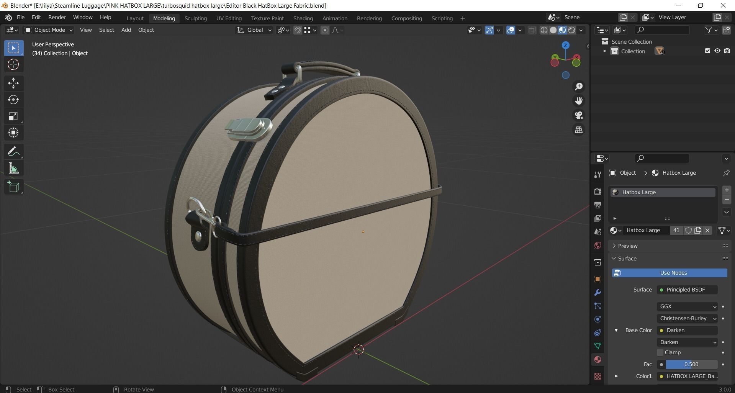
Task: Open the Object Data properties tab
Action: (x=597, y=346)
